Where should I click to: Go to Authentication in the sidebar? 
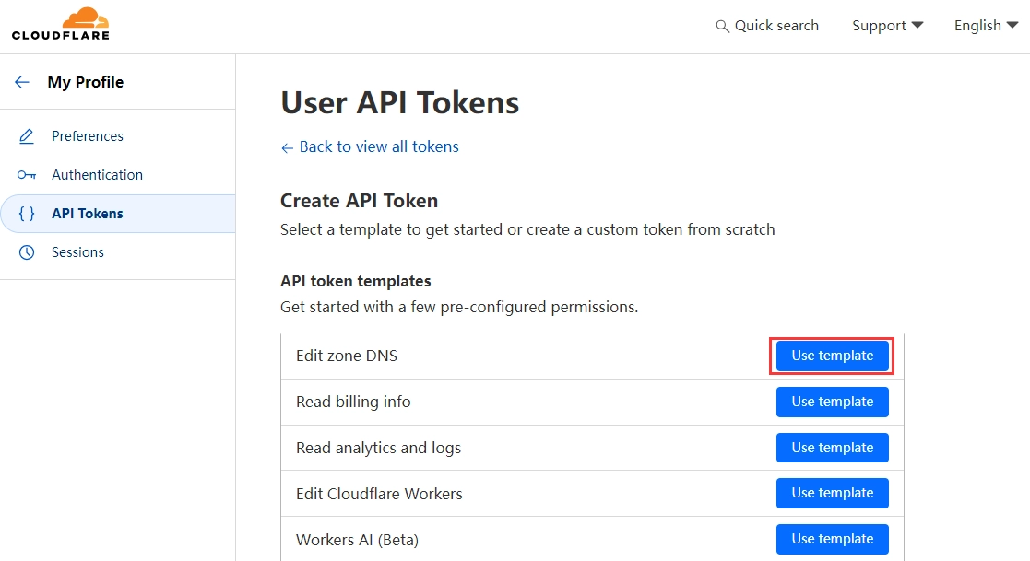pos(97,175)
